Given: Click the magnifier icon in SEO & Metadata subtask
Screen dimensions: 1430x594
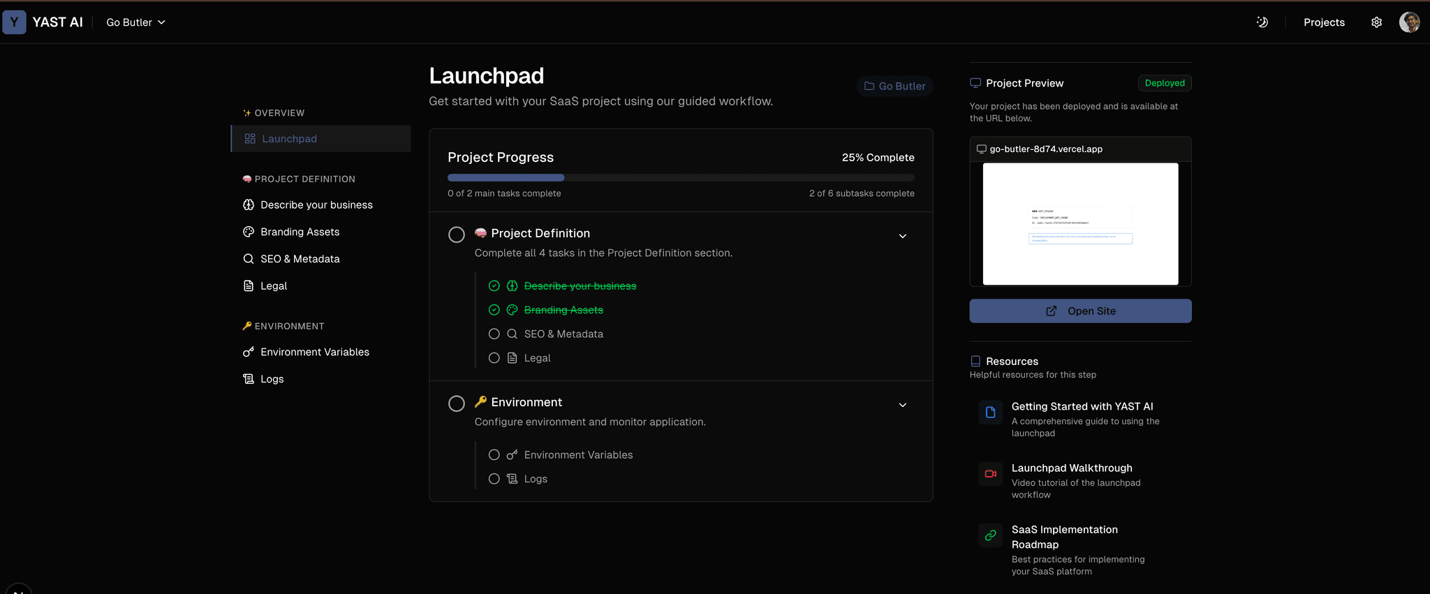Looking at the screenshot, I should coord(513,334).
